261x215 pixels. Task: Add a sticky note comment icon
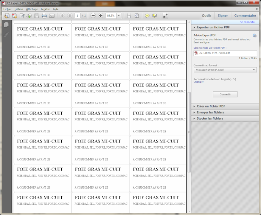147,16
